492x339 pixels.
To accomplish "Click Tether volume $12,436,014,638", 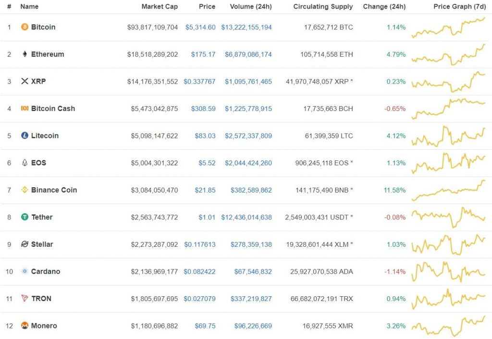I will [246, 217].
